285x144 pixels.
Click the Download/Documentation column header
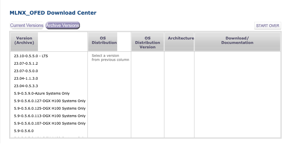coord(237,41)
